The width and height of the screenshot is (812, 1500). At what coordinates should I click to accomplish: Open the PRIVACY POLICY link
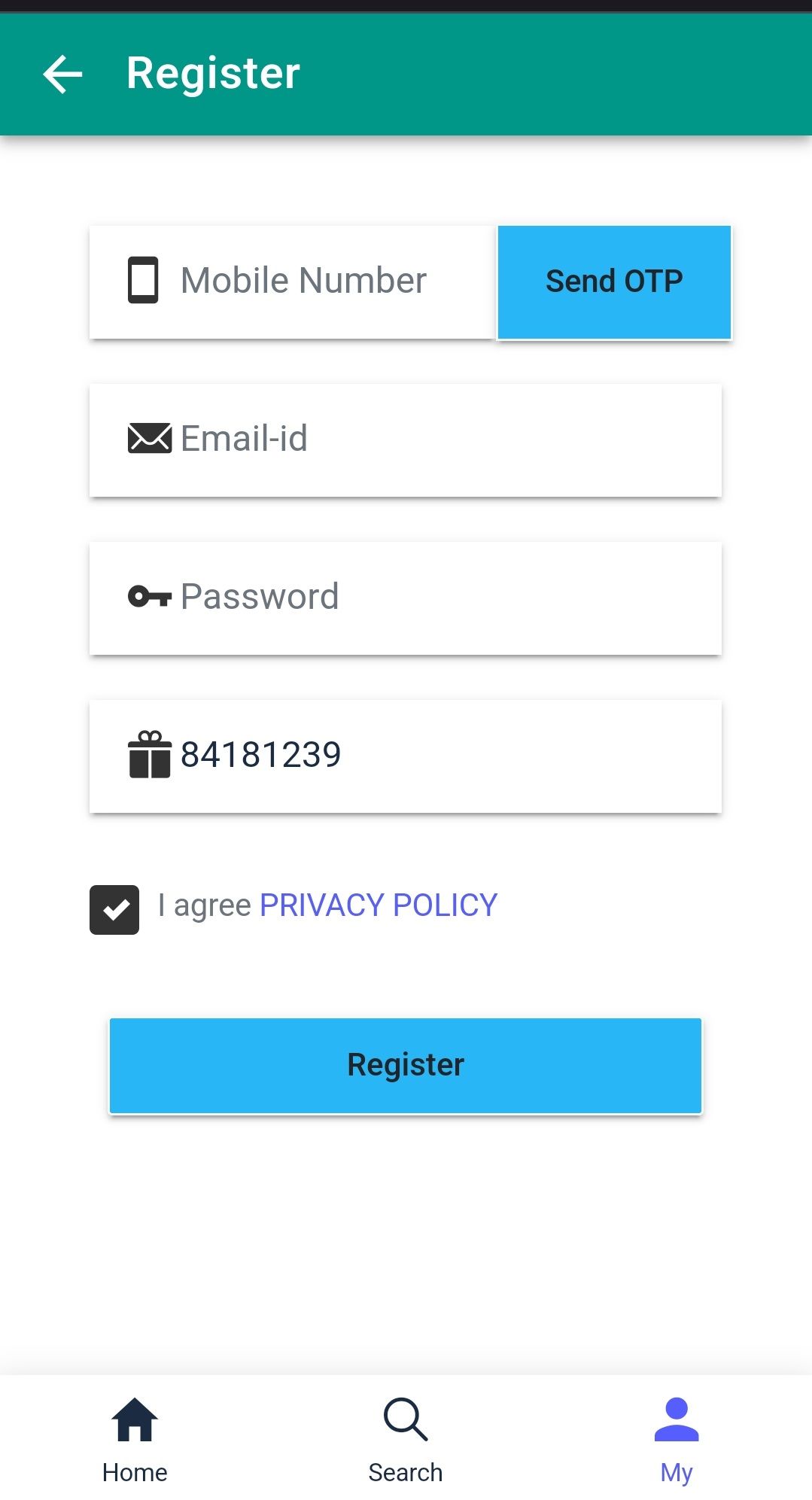tap(378, 905)
